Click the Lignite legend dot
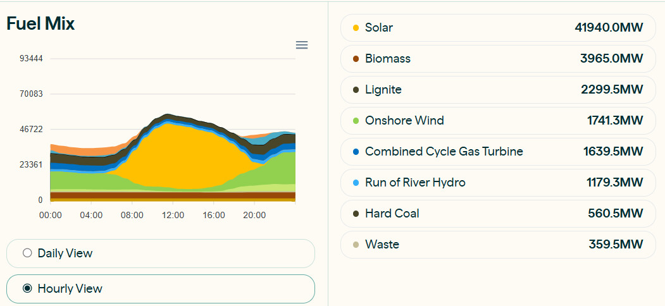The image size is (665, 306). pos(356,90)
